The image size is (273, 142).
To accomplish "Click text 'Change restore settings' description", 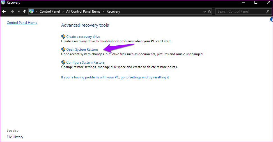I will pyautogui.click(x=120, y=67).
